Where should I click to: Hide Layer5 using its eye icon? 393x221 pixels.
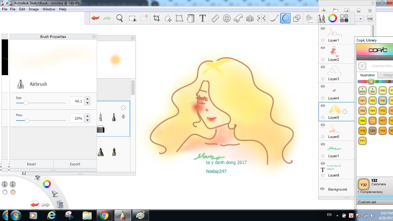[x=323, y=106]
